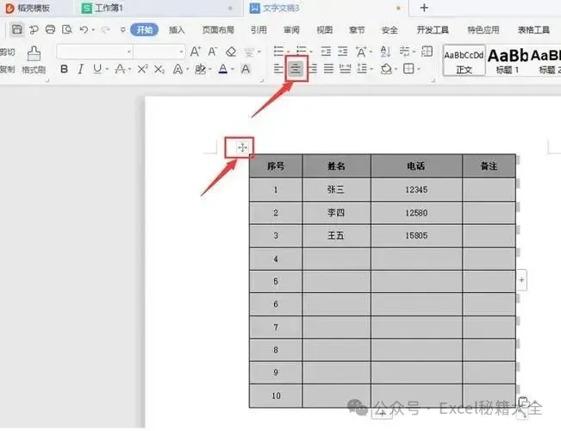This screenshot has width=561, height=431.
Task: Click the Redo arrow icon
Action: point(105,29)
